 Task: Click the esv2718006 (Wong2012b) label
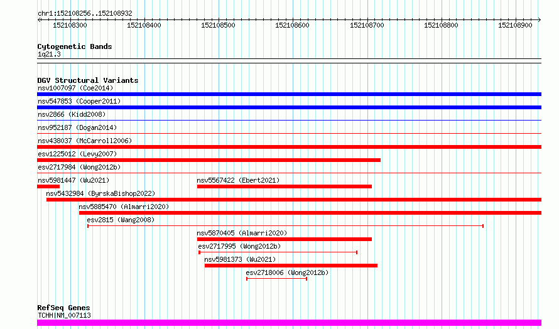click(287, 272)
